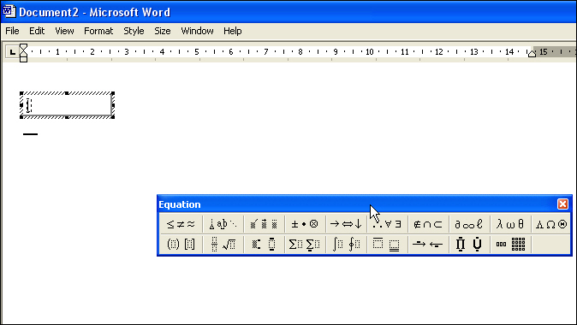Open the spaces and ellipses palette
Screen dimensions: 577x325
click(x=223, y=224)
